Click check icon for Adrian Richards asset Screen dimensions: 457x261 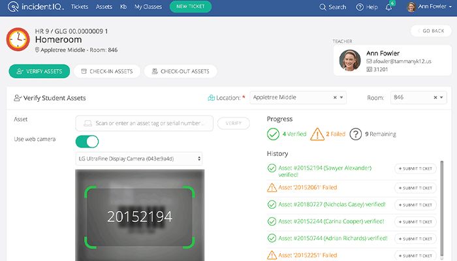[272, 238]
